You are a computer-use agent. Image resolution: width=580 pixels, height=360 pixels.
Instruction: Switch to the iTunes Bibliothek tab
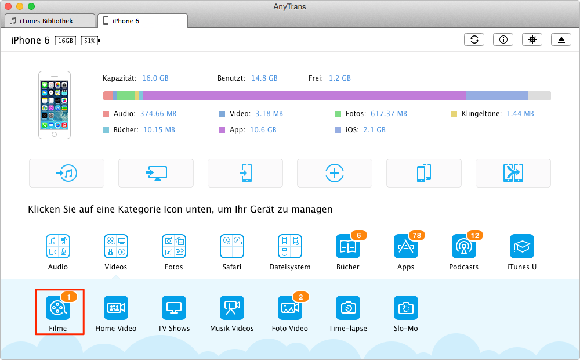(50, 21)
